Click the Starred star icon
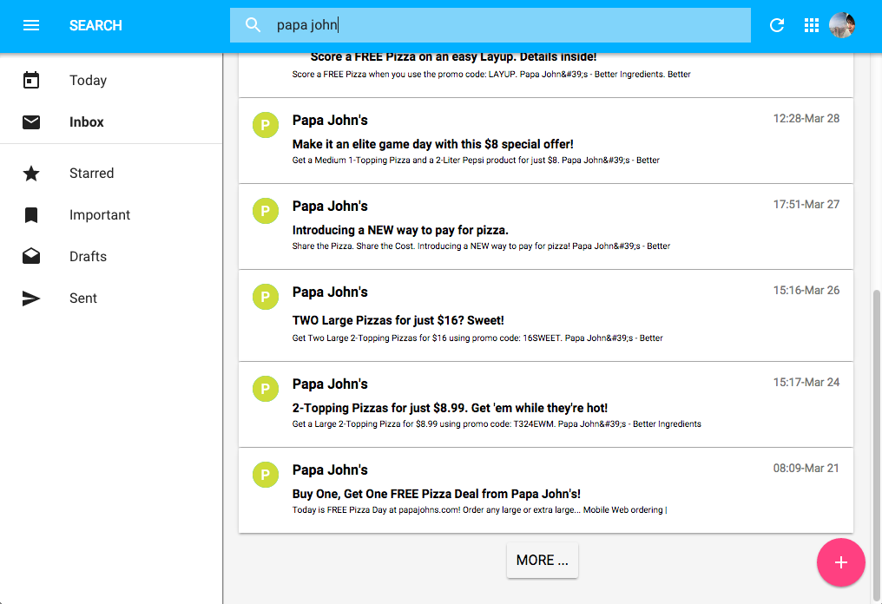This screenshot has height=604, width=882. (x=31, y=174)
